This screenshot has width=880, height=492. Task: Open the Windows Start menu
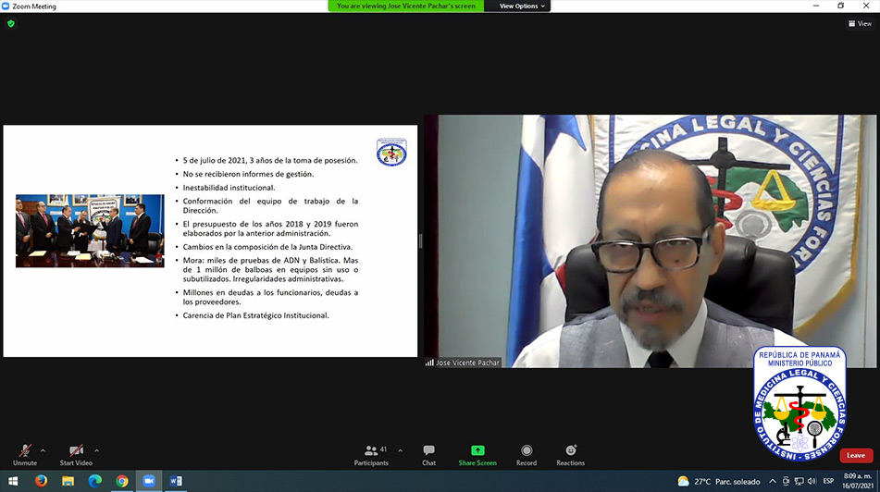click(x=13, y=481)
